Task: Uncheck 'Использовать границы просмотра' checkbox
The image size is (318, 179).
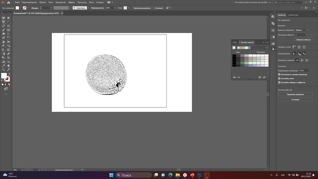Action: [x=279, y=74]
